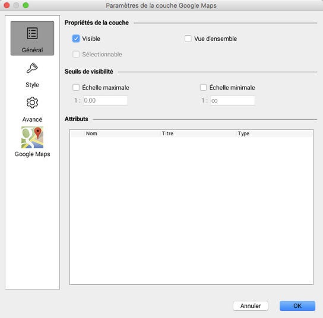Click the empty Attributs table area
Screen dimensions: 323x318
click(191, 211)
